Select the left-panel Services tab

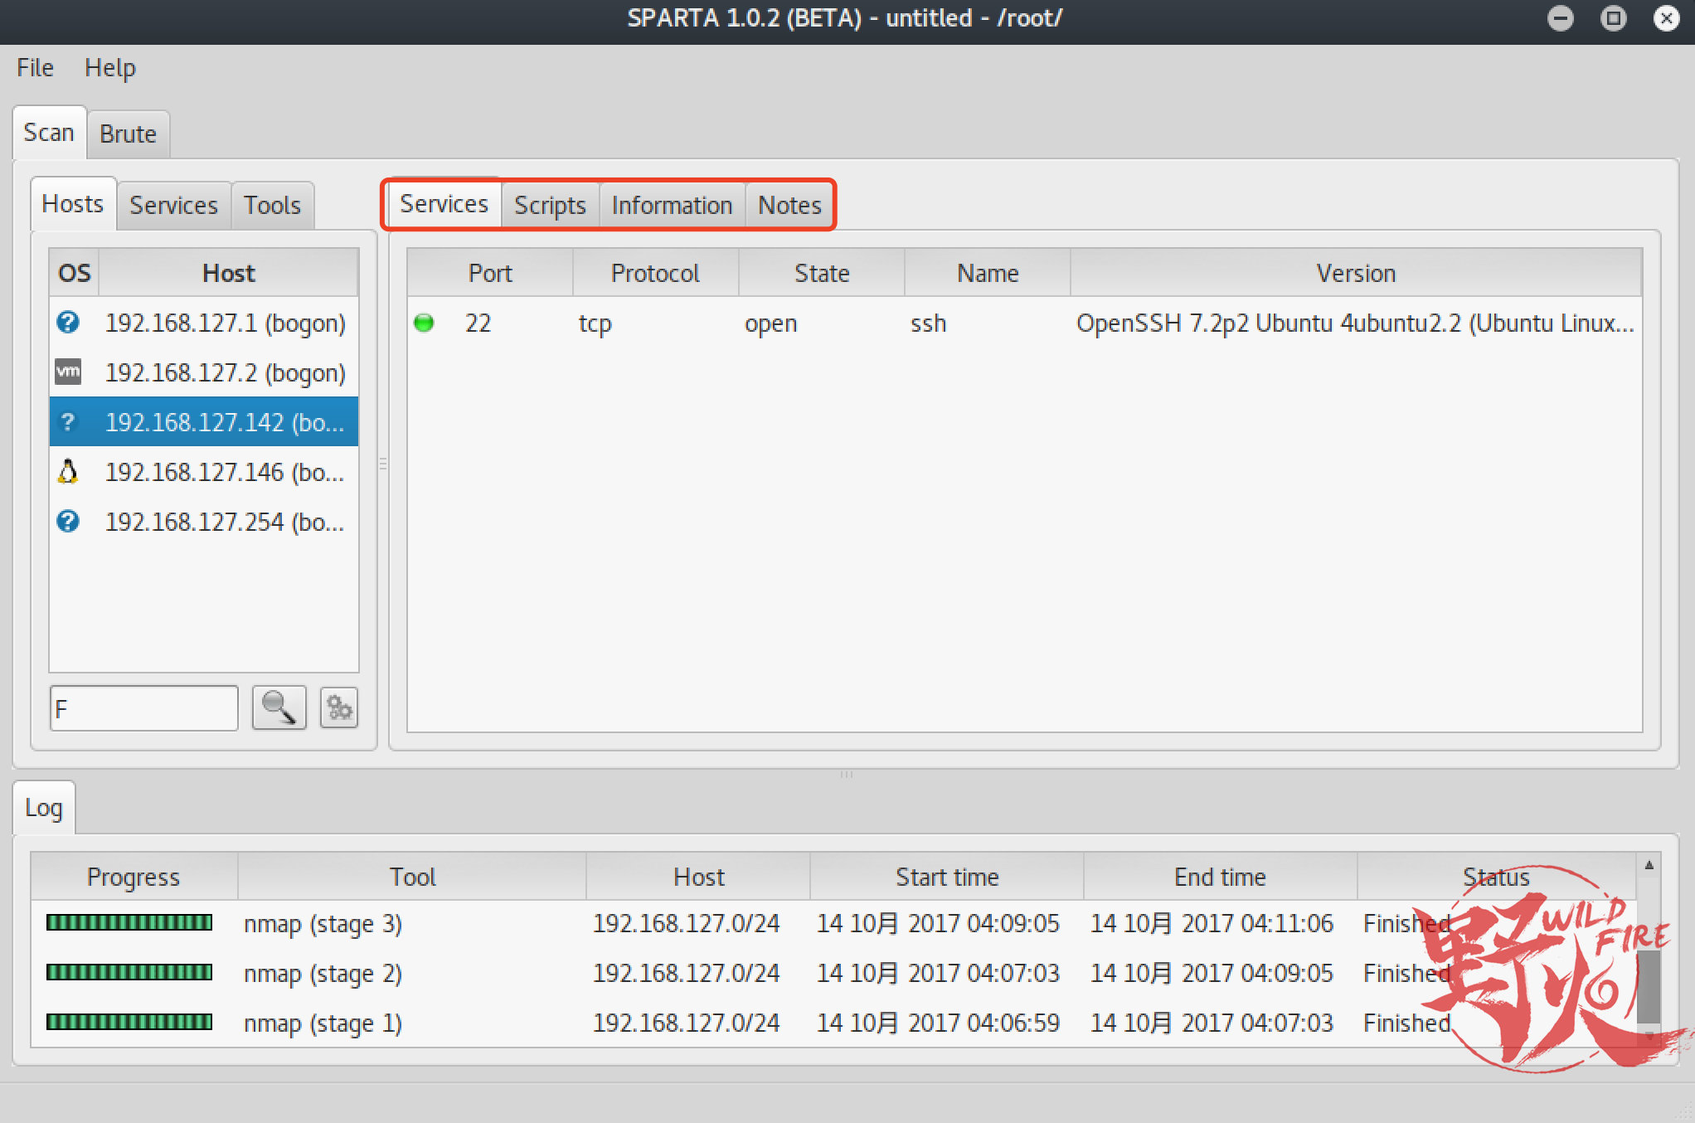tap(173, 205)
